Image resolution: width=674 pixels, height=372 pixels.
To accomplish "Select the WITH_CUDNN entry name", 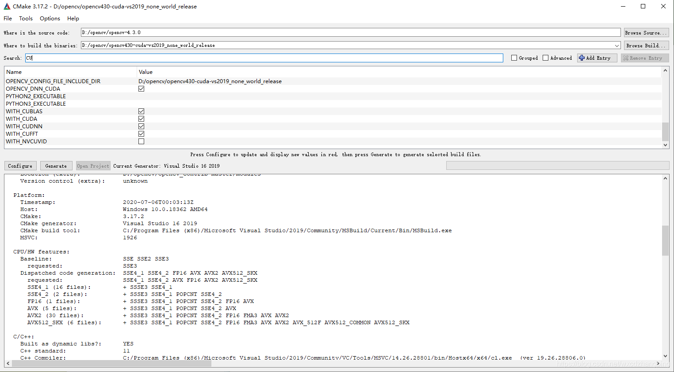I will coord(24,126).
